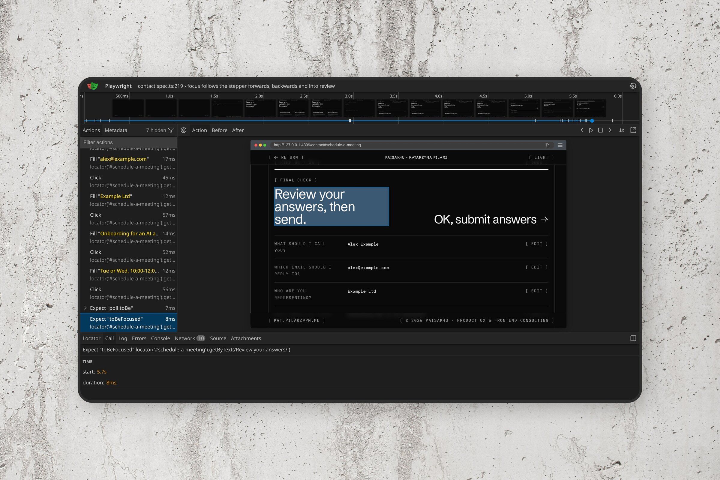Edit the alex@example.com email answer
Viewport: 720px width, 480px height.
click(x=536, y=267)
